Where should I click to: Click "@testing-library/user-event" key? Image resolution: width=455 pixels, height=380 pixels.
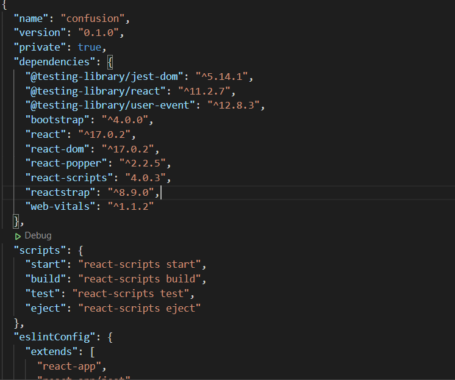pos(110,105)
